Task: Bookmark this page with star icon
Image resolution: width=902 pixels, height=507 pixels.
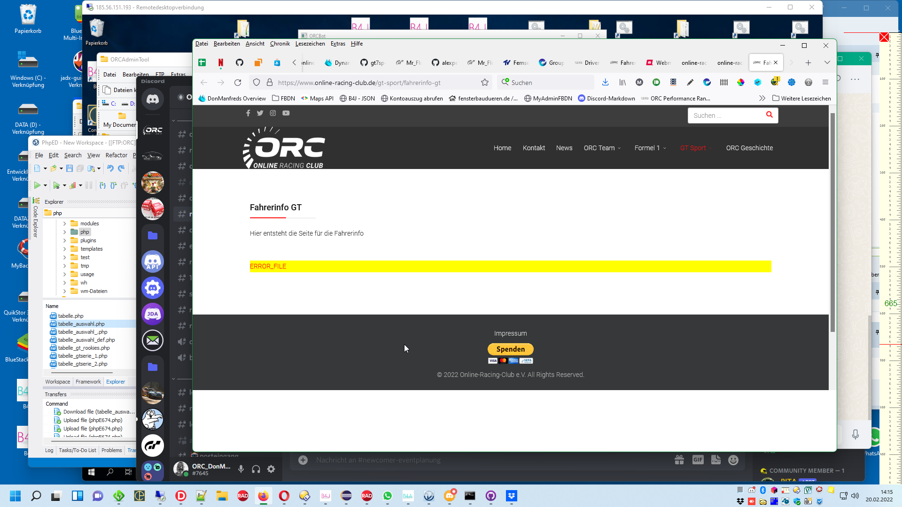Action: point(485,83)
